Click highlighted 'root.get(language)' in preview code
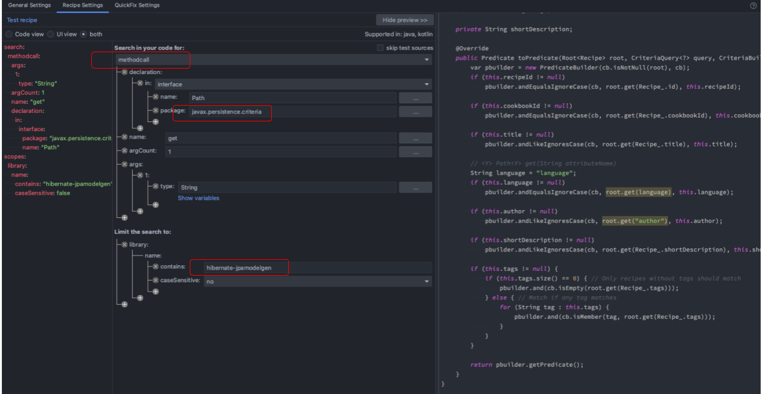This screenshot has width=762, height=394. tap(638, 192)
